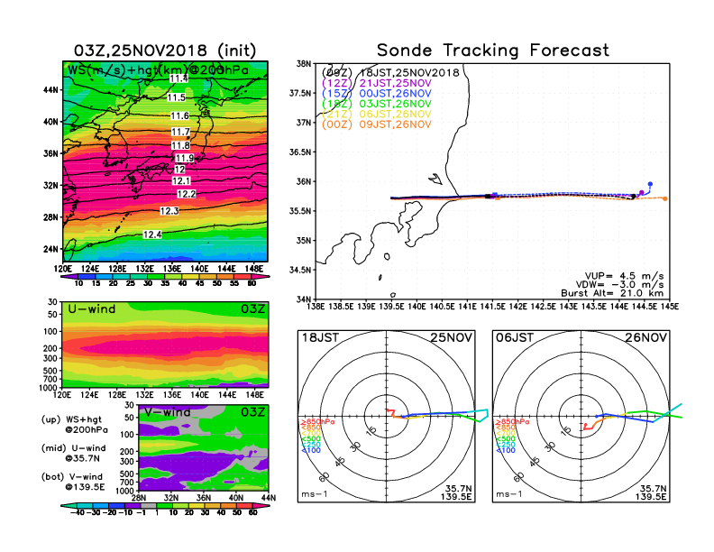This screenshot has height=552, width=714.
Task: Select the orange "(00Z) 09JST,26NOV" legend entry
Action: point(377,124)
